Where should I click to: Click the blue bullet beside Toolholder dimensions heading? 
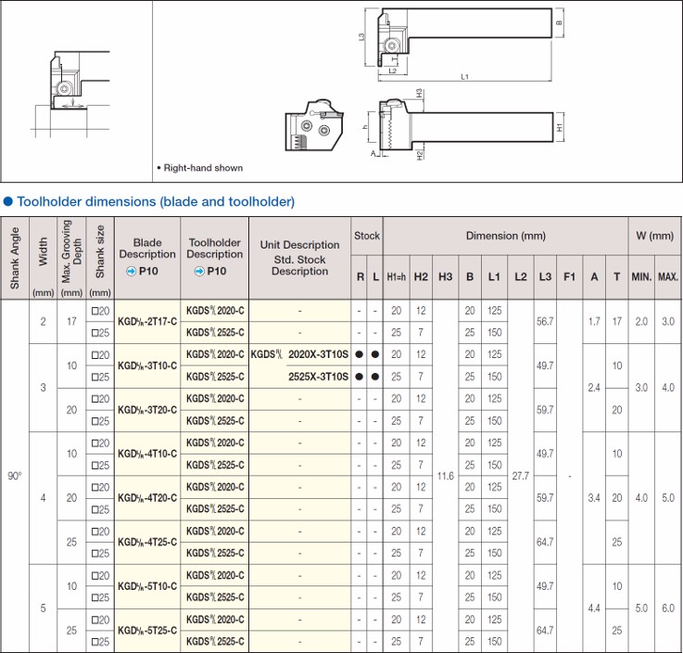point(7,201)
